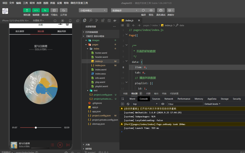Image resolution: width=245 pixels, height=153 pixels.
Task: Refresh the simulator
Action: point(55,21)
